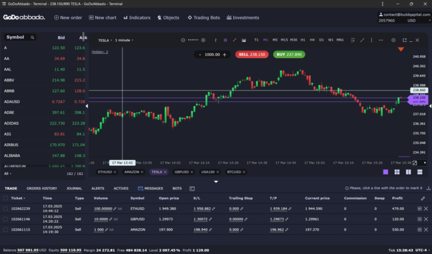Zoom out the TESLA chart

point(183,40)
